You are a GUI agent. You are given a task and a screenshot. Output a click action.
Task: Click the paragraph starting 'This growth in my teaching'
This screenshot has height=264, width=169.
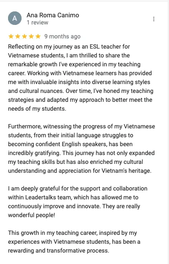[x=74, y=242]
